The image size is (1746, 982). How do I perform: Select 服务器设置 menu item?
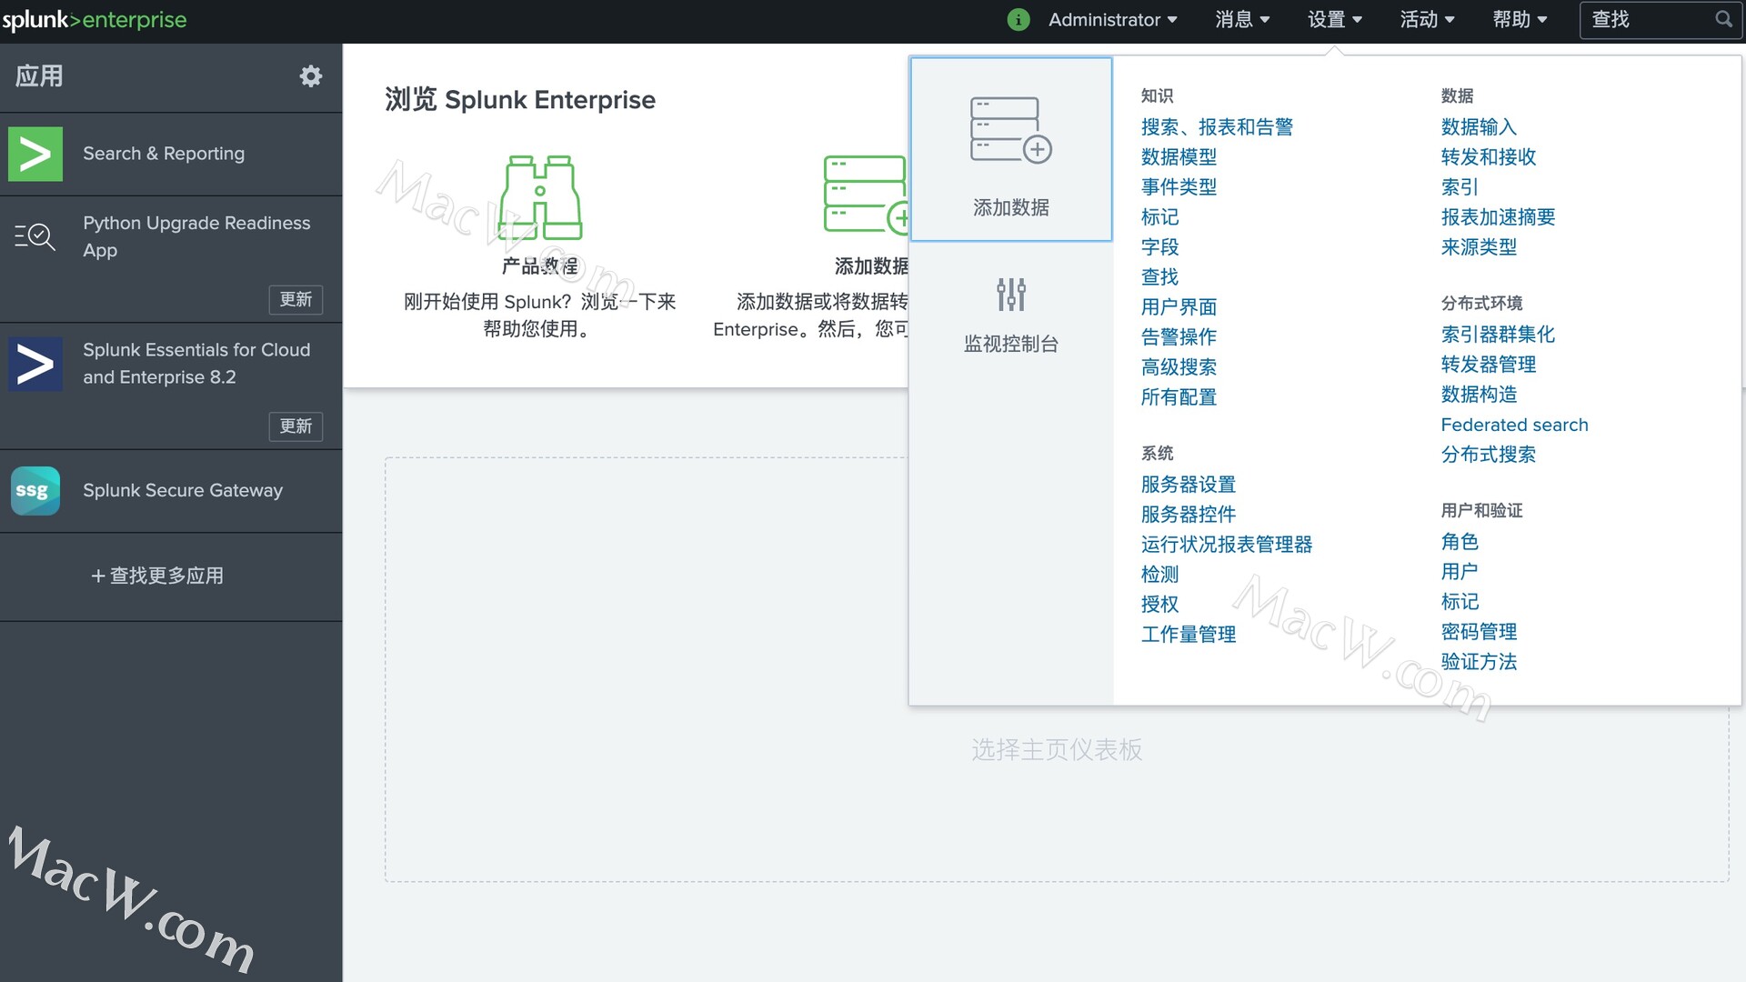click(x=1189, y=485)
